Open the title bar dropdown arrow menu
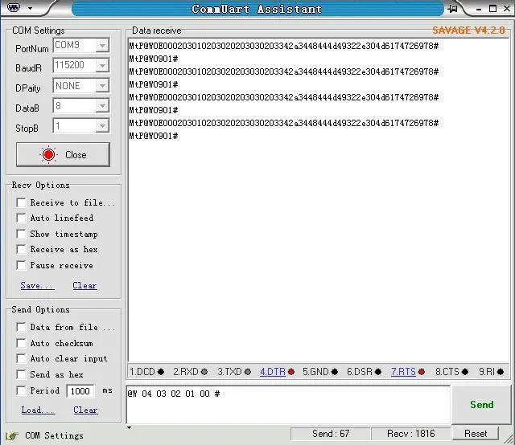The image size is (515, 445). 31,8
